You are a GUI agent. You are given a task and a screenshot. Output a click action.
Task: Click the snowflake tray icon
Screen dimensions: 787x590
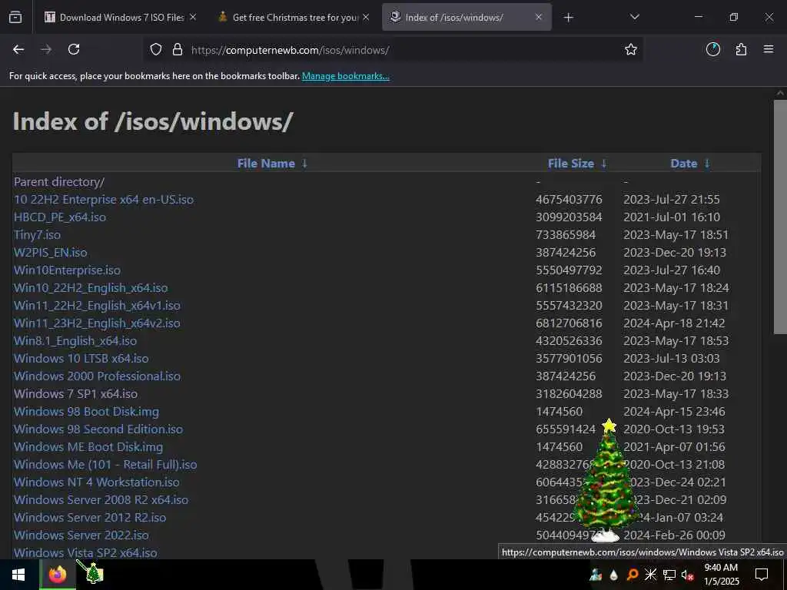[650, 575]
